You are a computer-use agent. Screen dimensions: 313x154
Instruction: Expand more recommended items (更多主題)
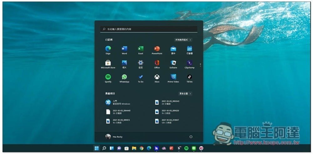tap(185, 94)
